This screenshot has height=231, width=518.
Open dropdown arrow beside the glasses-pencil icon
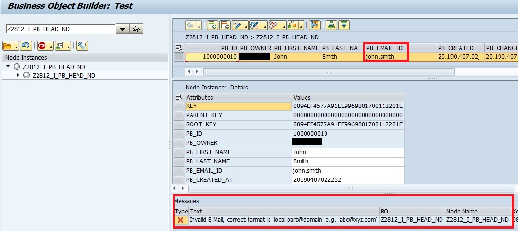tap(246, 25)
